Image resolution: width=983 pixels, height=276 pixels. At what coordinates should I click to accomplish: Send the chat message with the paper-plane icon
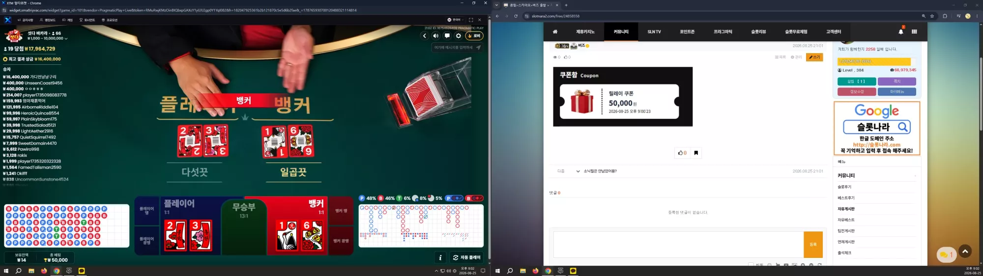click(x=479, y=48)
